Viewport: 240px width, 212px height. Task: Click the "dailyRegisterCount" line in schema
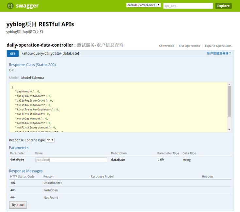tap(34, 101)
